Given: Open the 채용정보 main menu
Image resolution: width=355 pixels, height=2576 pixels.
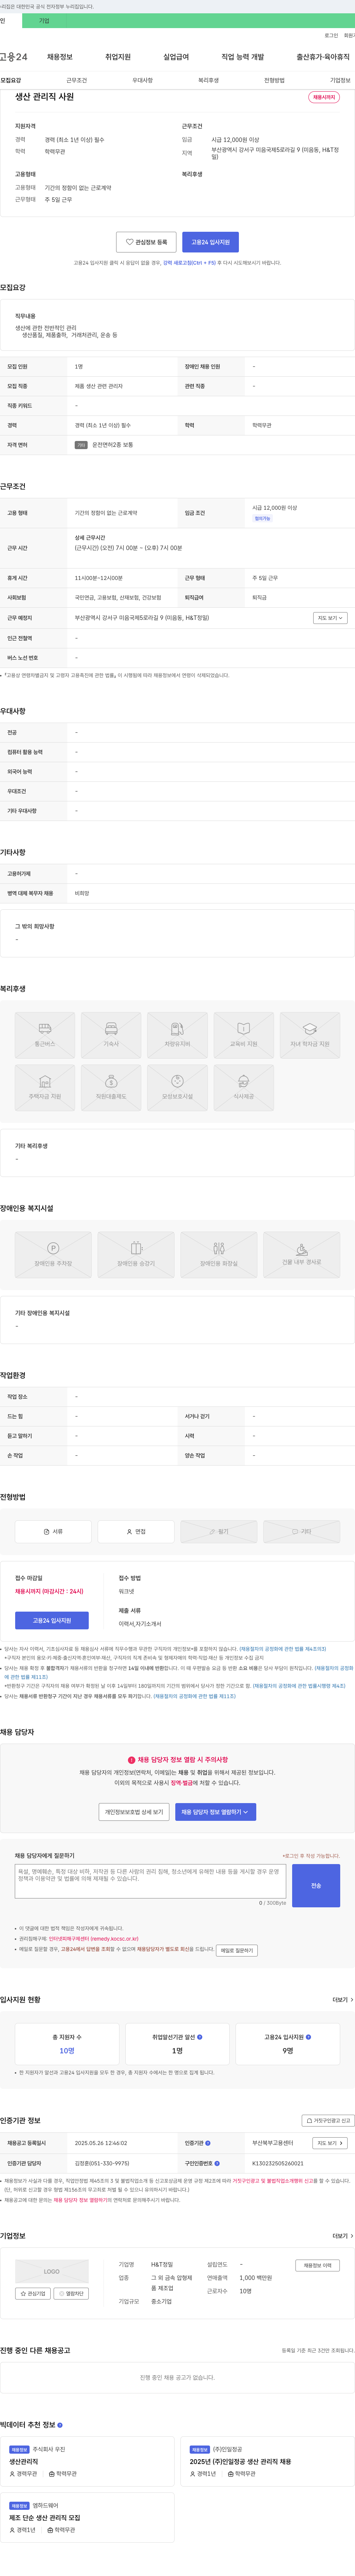Looking at the screenshot, I should click(60, 57).
